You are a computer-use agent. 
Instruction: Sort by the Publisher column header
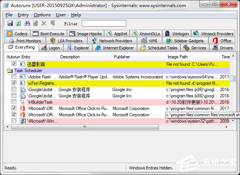(122, 57)
